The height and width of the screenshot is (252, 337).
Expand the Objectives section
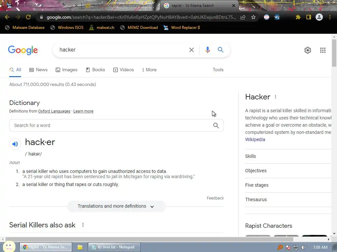tap(288, 171)
